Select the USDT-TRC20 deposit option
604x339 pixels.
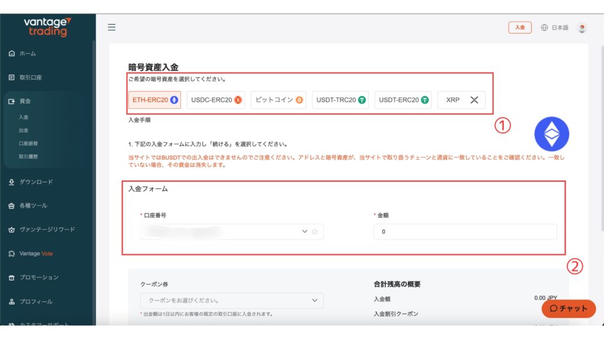pos(340,100)
